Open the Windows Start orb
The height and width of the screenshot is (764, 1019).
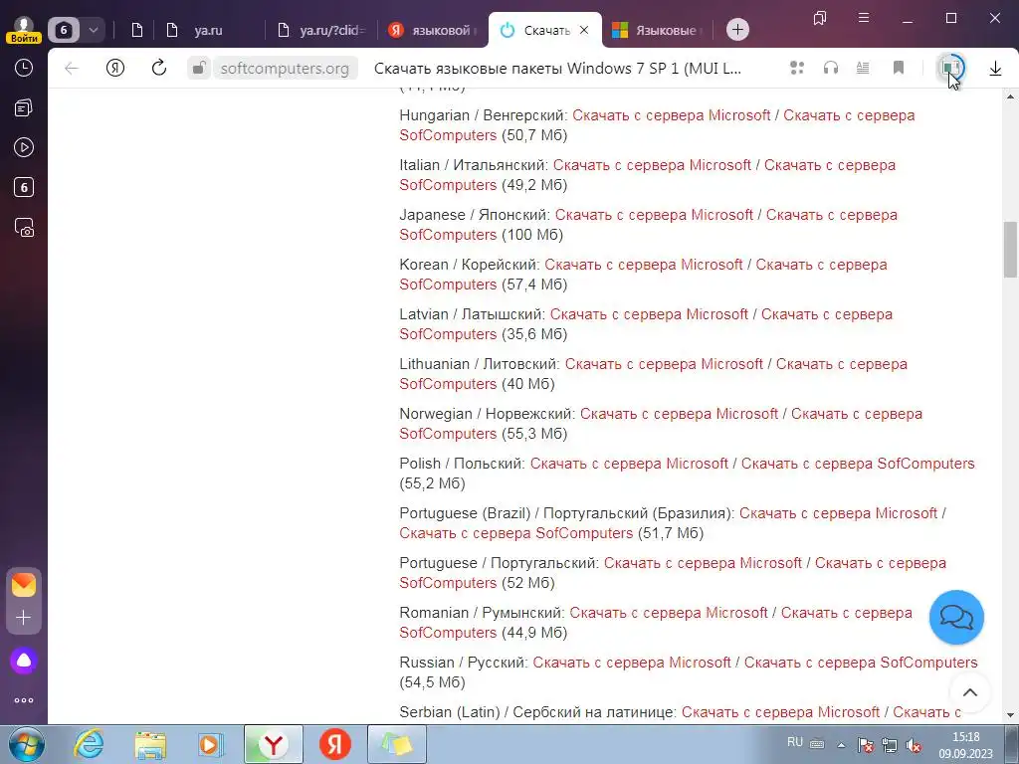(x=26, y=744)
